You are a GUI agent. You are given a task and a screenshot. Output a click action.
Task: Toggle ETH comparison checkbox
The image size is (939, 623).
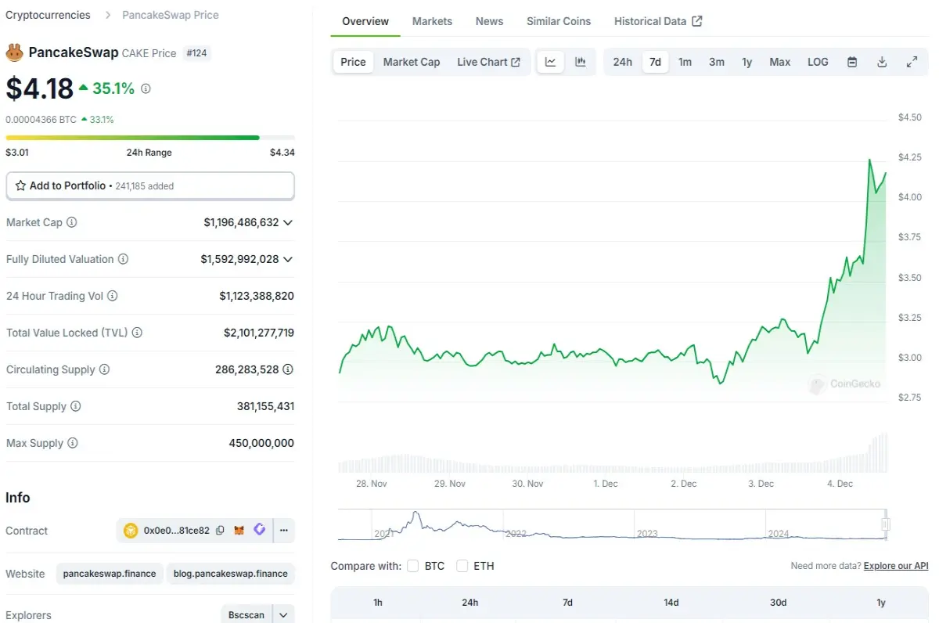pyautogui.click(x=462, y=565)
